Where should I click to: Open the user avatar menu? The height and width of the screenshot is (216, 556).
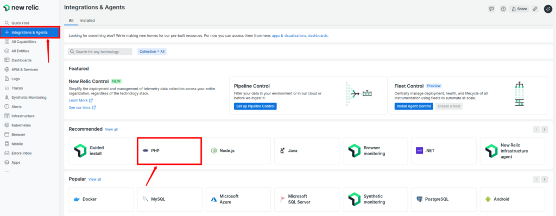click(548, 9)
